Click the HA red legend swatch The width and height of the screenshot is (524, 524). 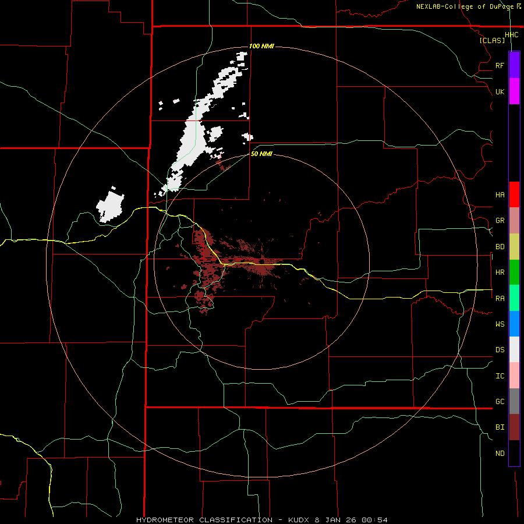(514, 194)
